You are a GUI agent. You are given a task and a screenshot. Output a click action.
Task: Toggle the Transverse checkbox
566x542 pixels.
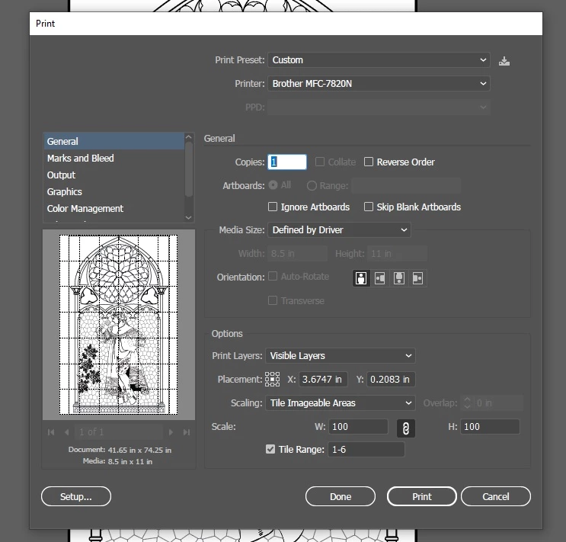[x=273, y=300]
